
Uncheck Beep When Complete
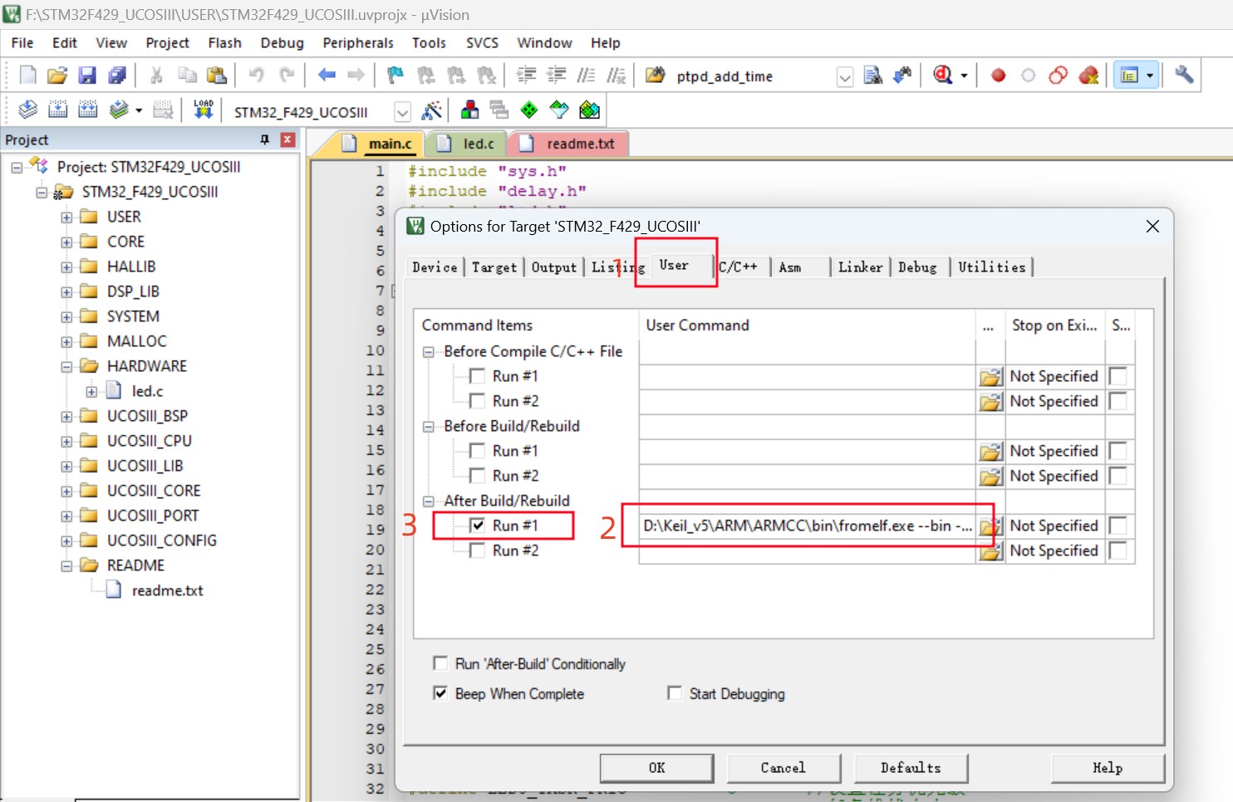440,693
